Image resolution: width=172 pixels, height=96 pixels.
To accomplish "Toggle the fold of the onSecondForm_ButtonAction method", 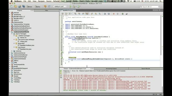I will tap(63, 59).
